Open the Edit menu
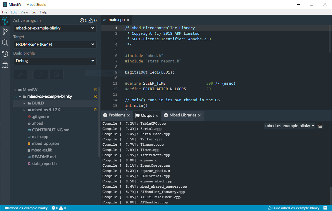The width and height of the screenshot is (332, 211). coord(14,12)
